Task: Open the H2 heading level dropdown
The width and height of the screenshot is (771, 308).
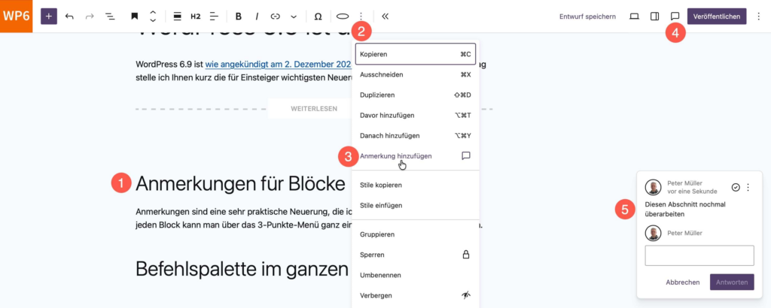Action: [x=196, y=16]
